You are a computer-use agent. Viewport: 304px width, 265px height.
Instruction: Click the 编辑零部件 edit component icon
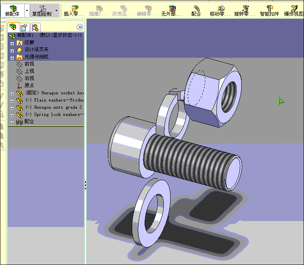[x=148, y=8]
